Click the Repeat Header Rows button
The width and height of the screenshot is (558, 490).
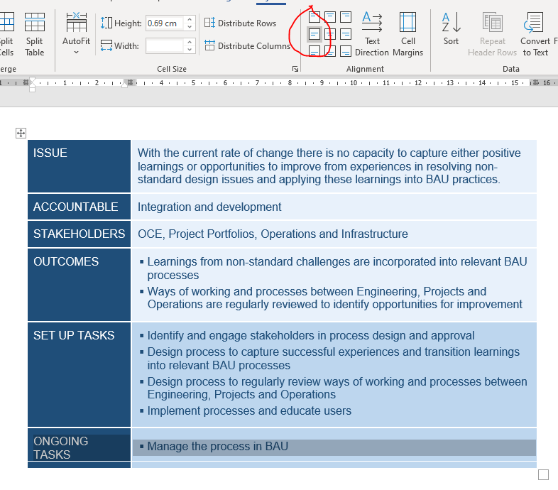[493, 34]
